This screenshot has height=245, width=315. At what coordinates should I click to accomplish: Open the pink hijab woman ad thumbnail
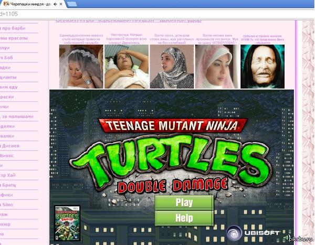click(217, 66)
